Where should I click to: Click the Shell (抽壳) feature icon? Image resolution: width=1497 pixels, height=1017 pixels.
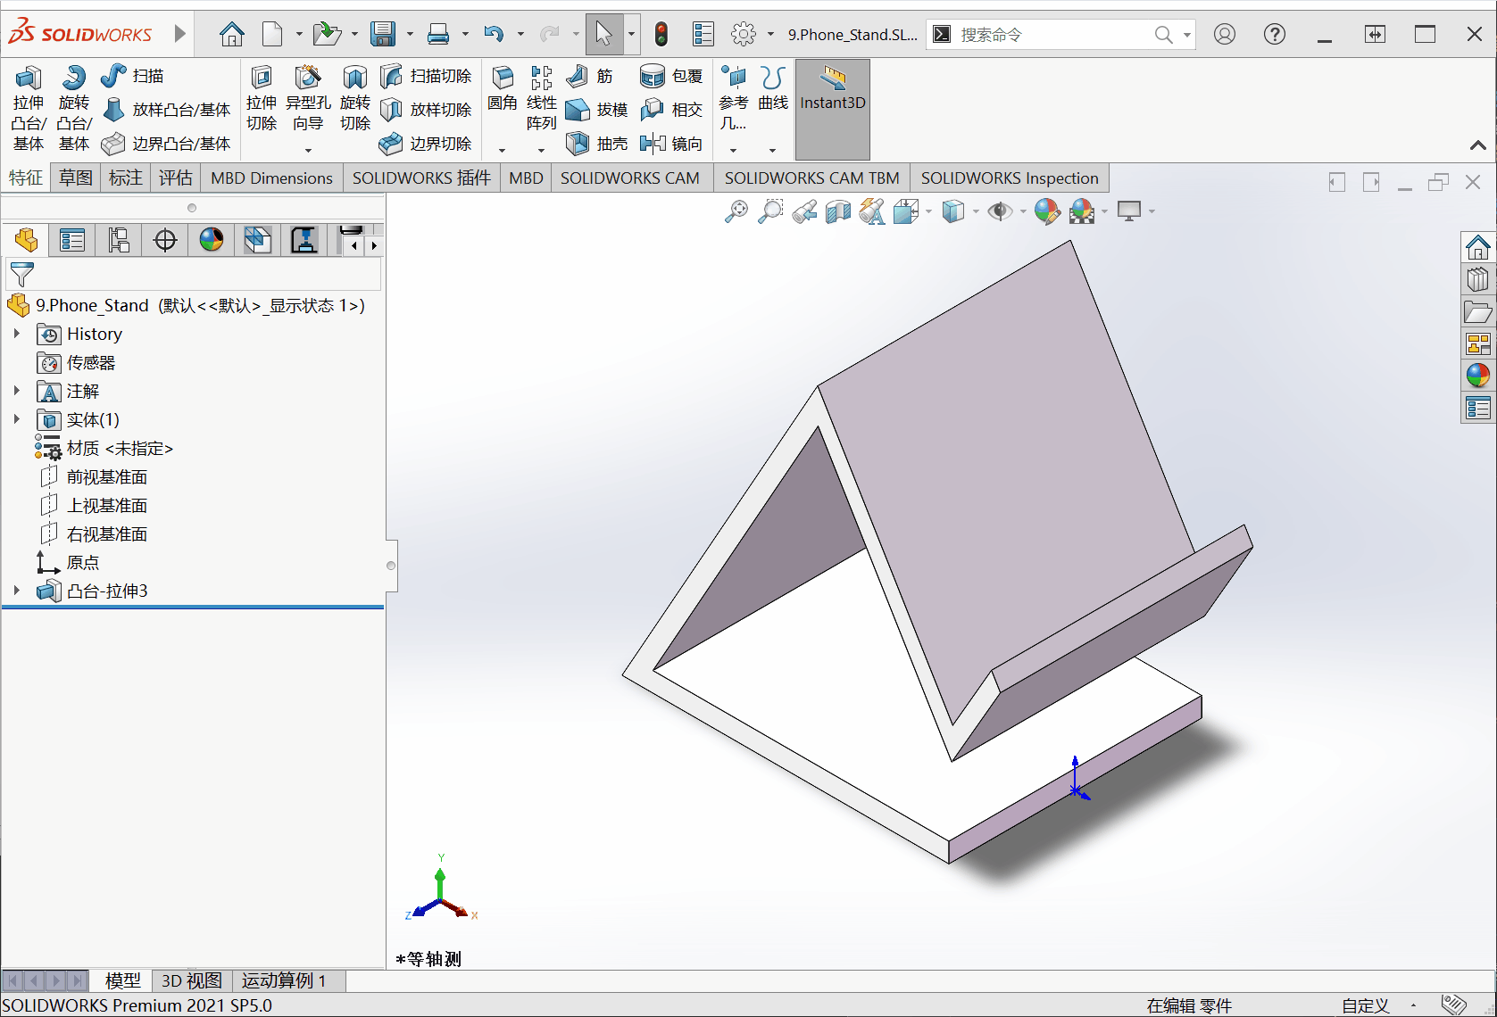[x=597, y=143]
